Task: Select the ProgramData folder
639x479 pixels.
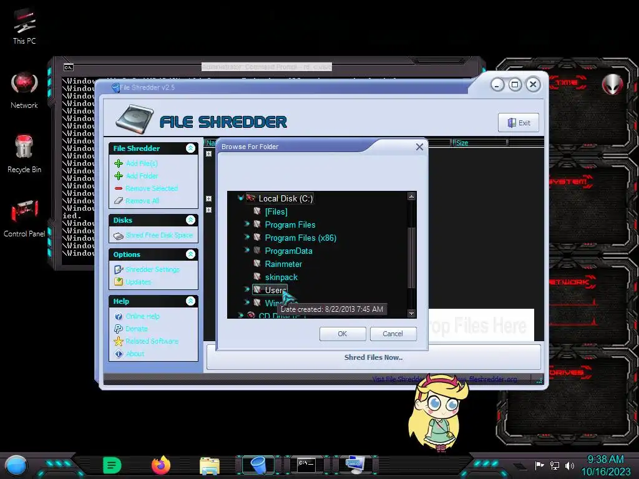Action: (288, 251)
